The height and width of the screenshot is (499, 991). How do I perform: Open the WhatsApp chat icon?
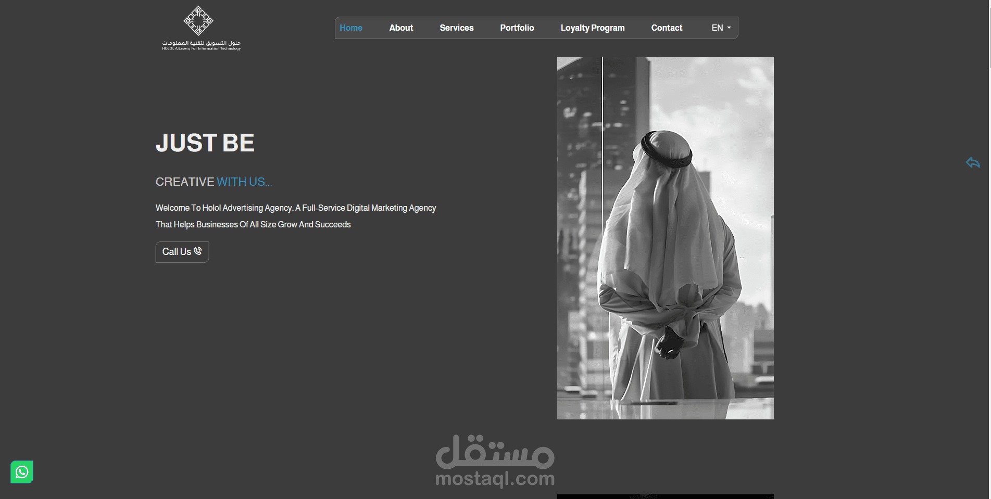(x=22, y=472)
